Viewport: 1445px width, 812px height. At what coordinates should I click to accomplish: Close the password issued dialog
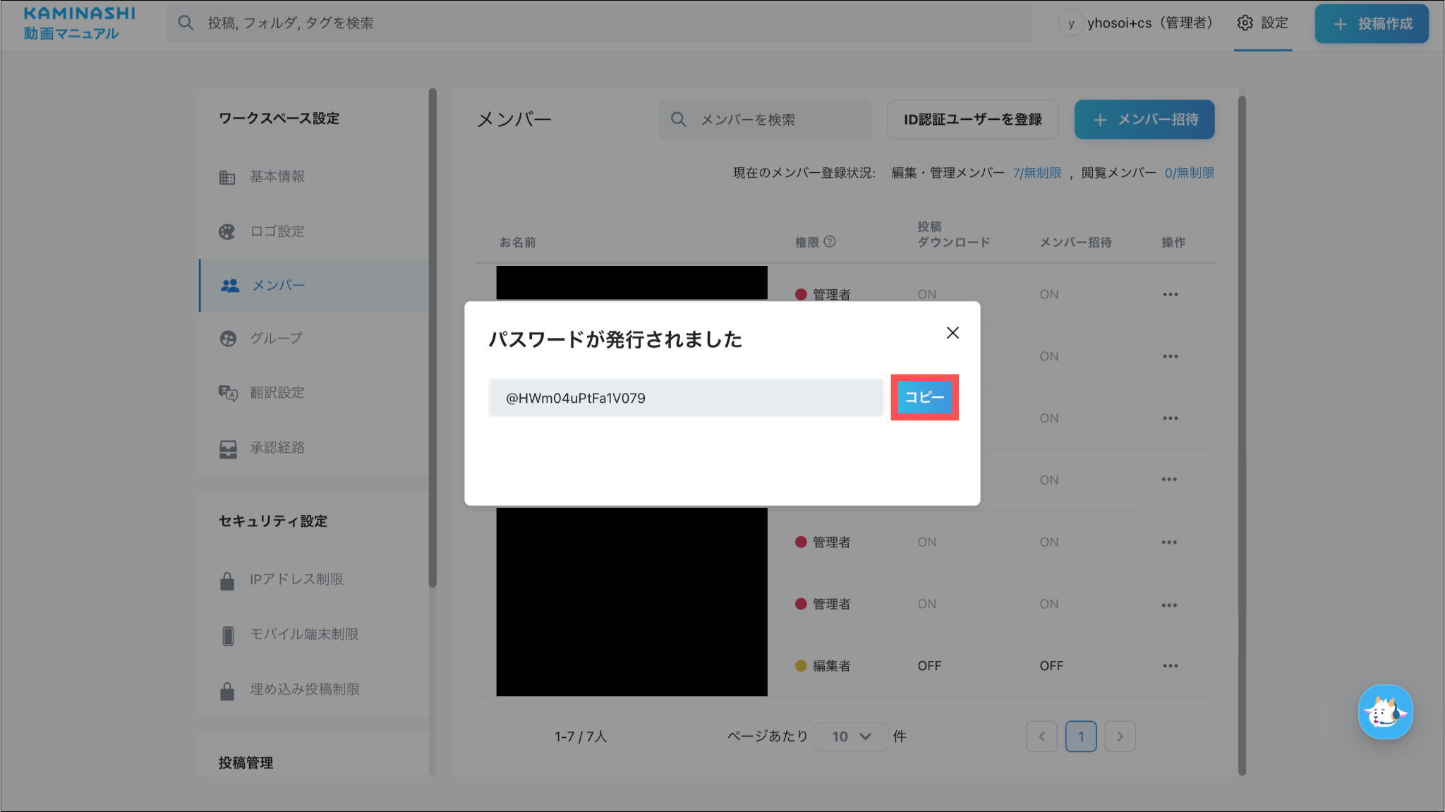[x=953, y=333]
